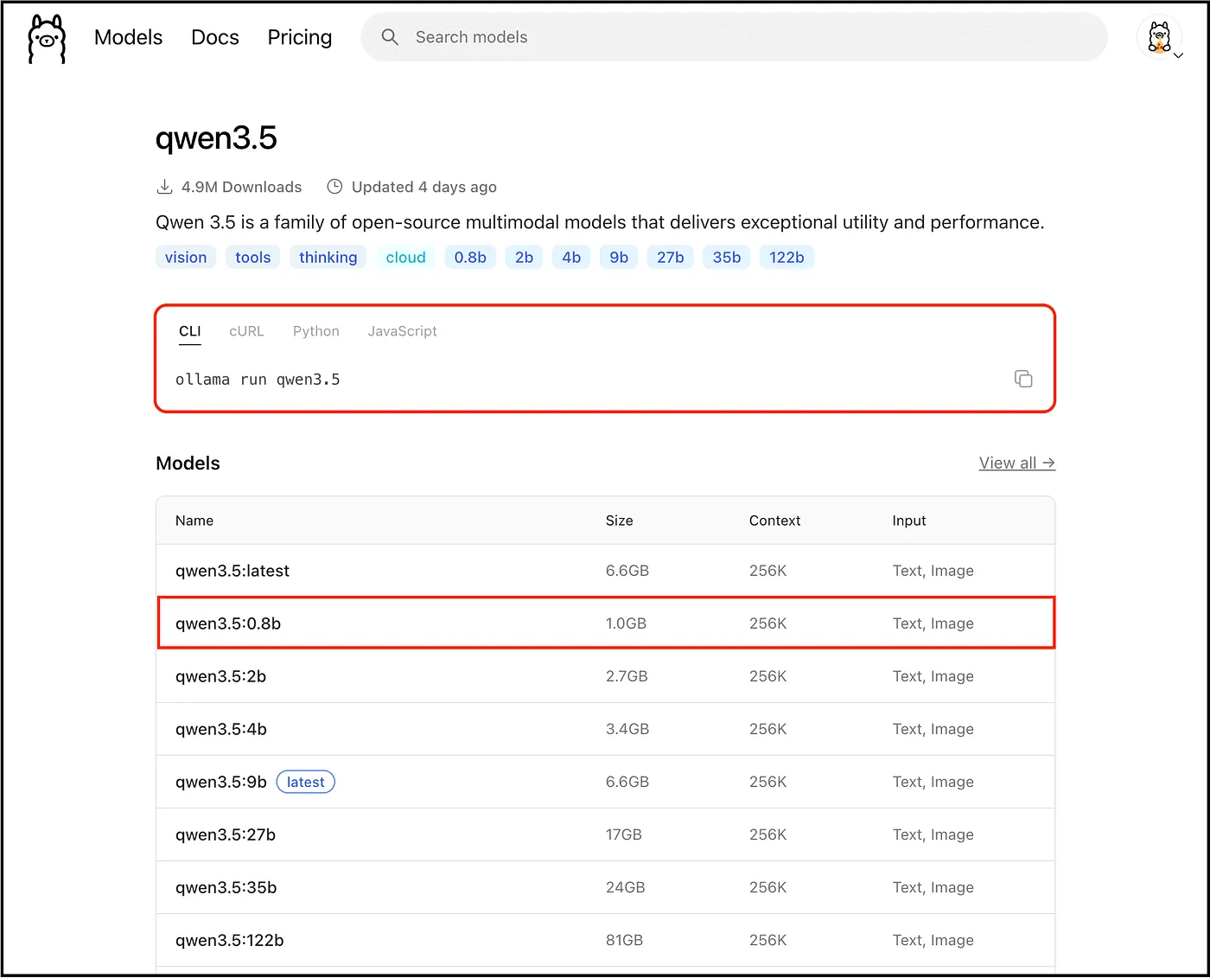
Task: Select the CLI tab
Action: pos(190,331)
